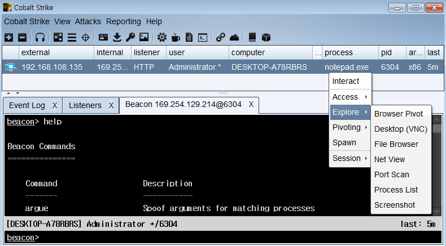Open File Browser from submenu
This screenshot has width=446, height=246.
401,144
